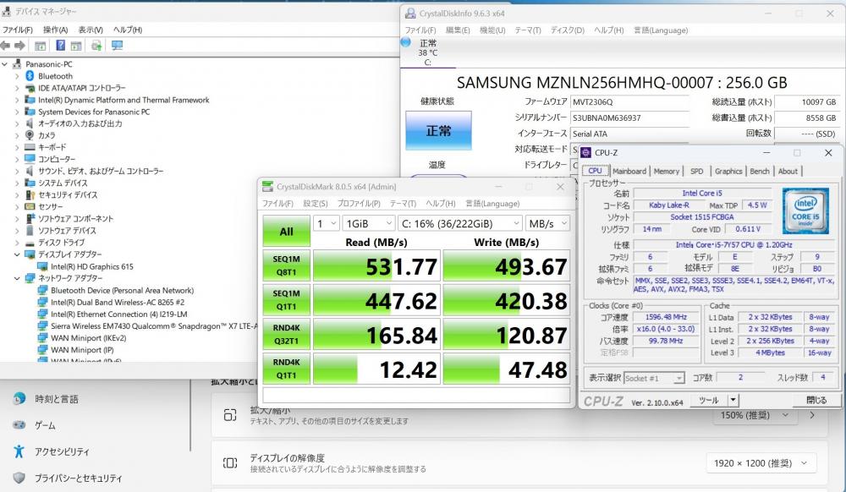Open the Socket #1 selection dropdown in CPU-Z
This screenshot has height=492, width=846.
click(x=654, y=378)
